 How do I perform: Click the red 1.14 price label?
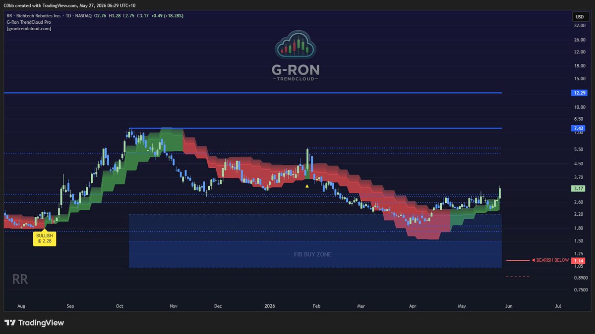[578, 260]
